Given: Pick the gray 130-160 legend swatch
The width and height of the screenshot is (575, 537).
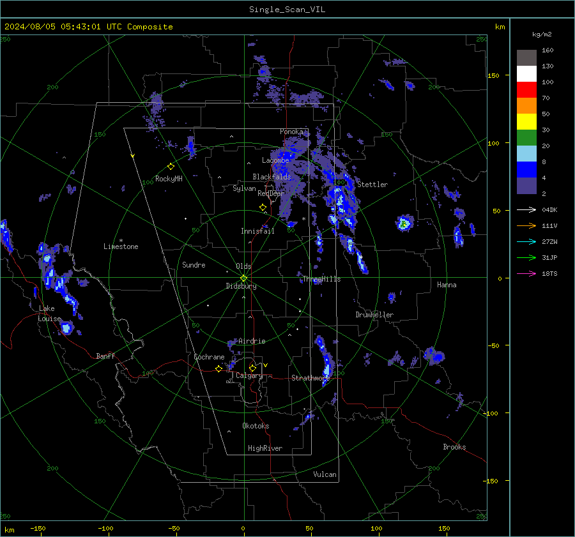Looking at the screenshot, I should pyautogui.click(x=526, y=57).
